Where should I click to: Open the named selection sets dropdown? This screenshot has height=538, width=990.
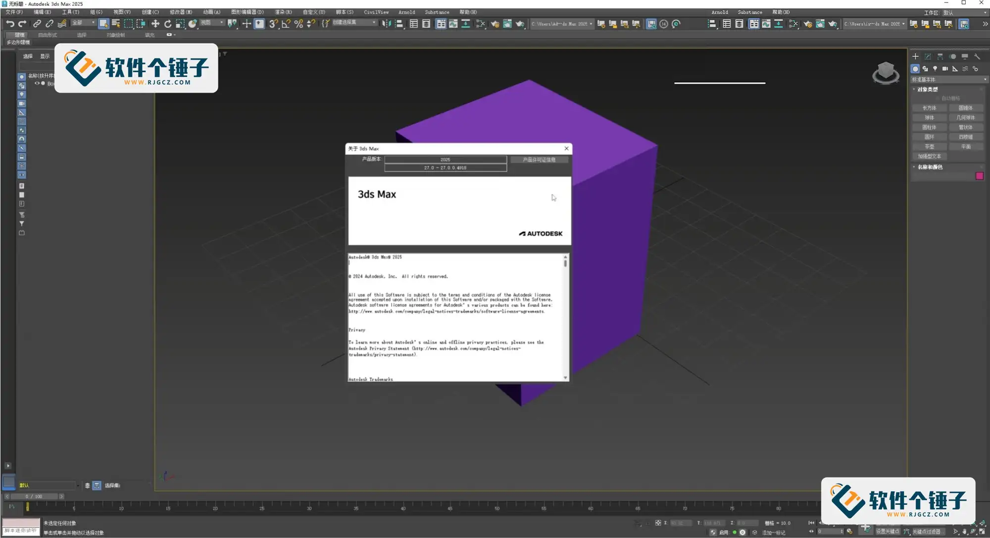coord(354,23)
